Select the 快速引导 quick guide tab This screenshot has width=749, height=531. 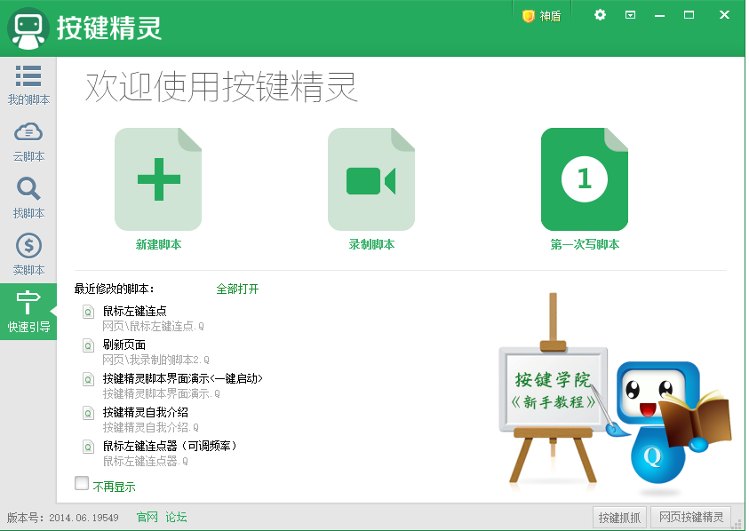tap(28, 312)
